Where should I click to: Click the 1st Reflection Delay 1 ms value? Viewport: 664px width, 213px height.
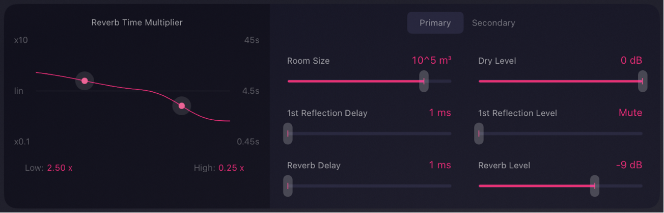[x=440, y=113]
